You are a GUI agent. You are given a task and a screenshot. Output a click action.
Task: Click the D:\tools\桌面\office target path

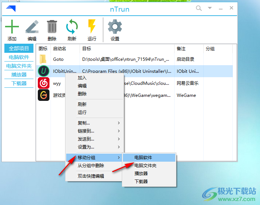[126, 59]
